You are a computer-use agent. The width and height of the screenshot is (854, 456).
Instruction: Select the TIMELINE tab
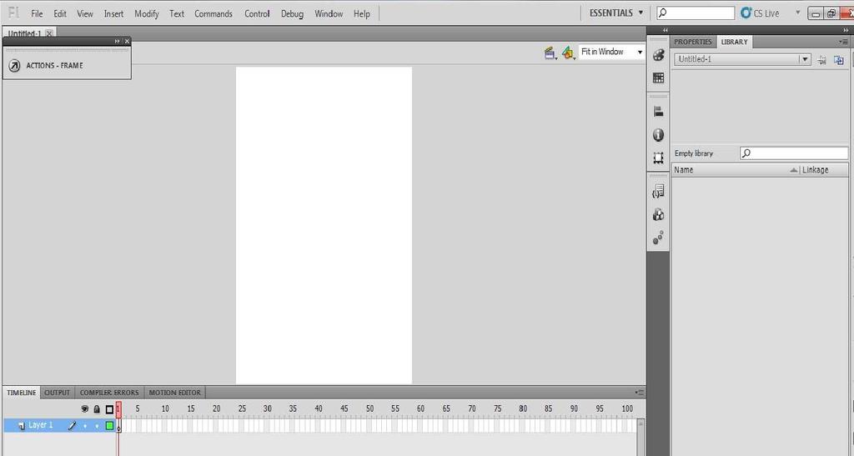(21, 393)
